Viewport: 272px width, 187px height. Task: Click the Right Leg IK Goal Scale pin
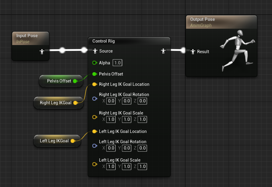[95, 117]
